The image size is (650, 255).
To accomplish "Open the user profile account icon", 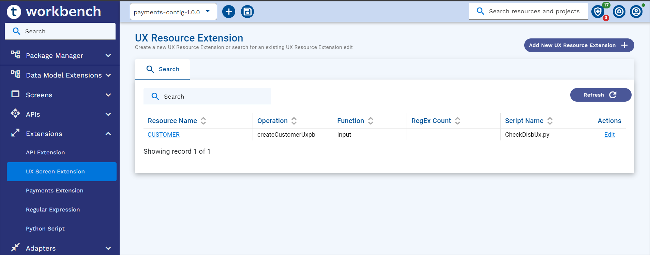I will point(636,12).
